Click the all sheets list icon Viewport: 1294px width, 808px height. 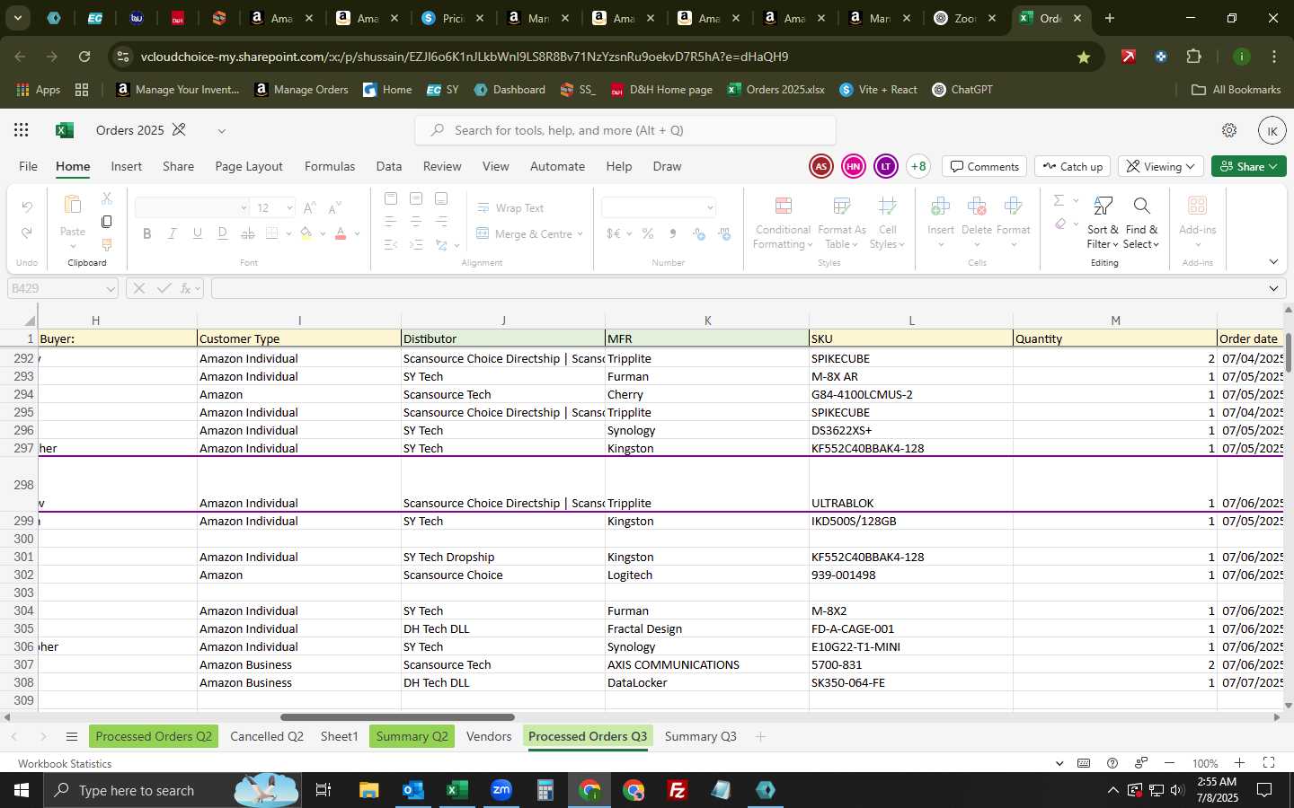pyautogui.click(x=72, y=737)
